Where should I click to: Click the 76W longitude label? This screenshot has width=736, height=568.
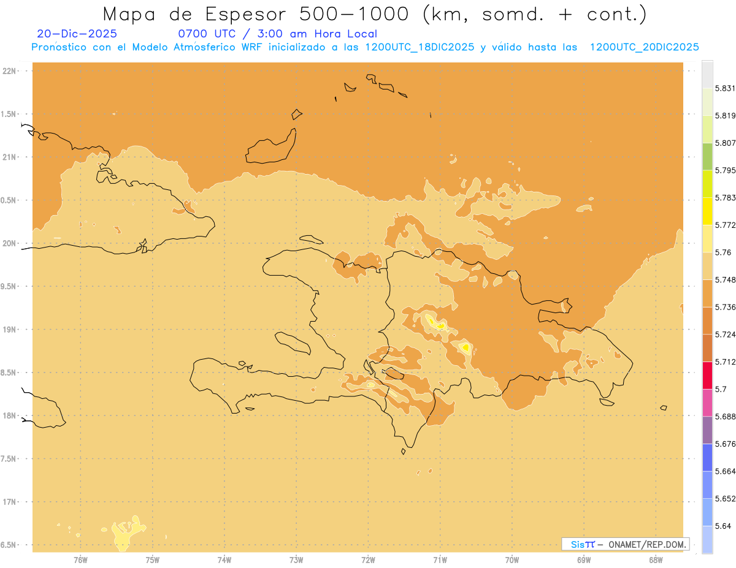80,559
